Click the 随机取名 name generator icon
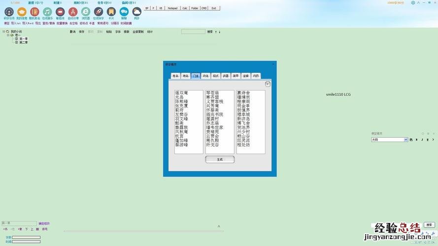Screen dimensions: 438x246 (34, 11)
